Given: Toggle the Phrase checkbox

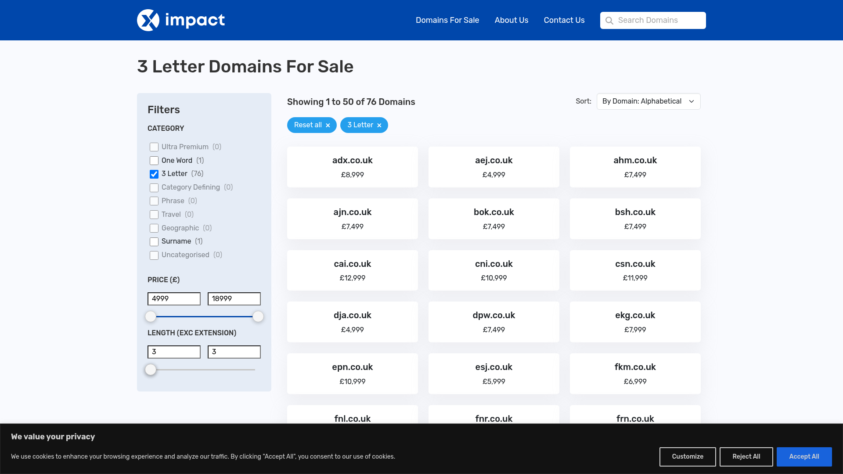Looking at the screenshot, I should pyautogui.click(x=154, y=201).
